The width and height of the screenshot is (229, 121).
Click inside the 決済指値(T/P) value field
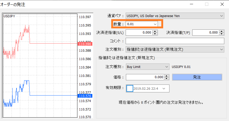[206, 33]
